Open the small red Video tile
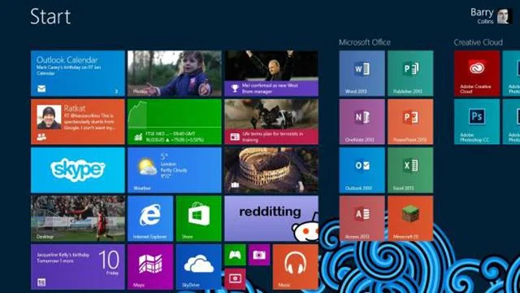This screenshot has width=520, height=293. (235, 278)
